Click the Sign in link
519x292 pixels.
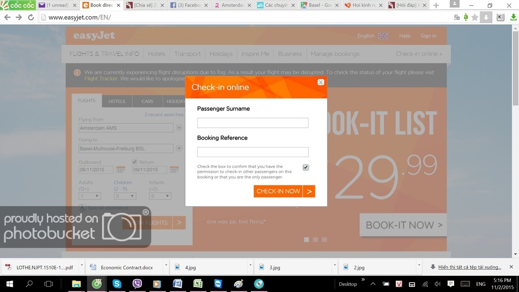428,36
